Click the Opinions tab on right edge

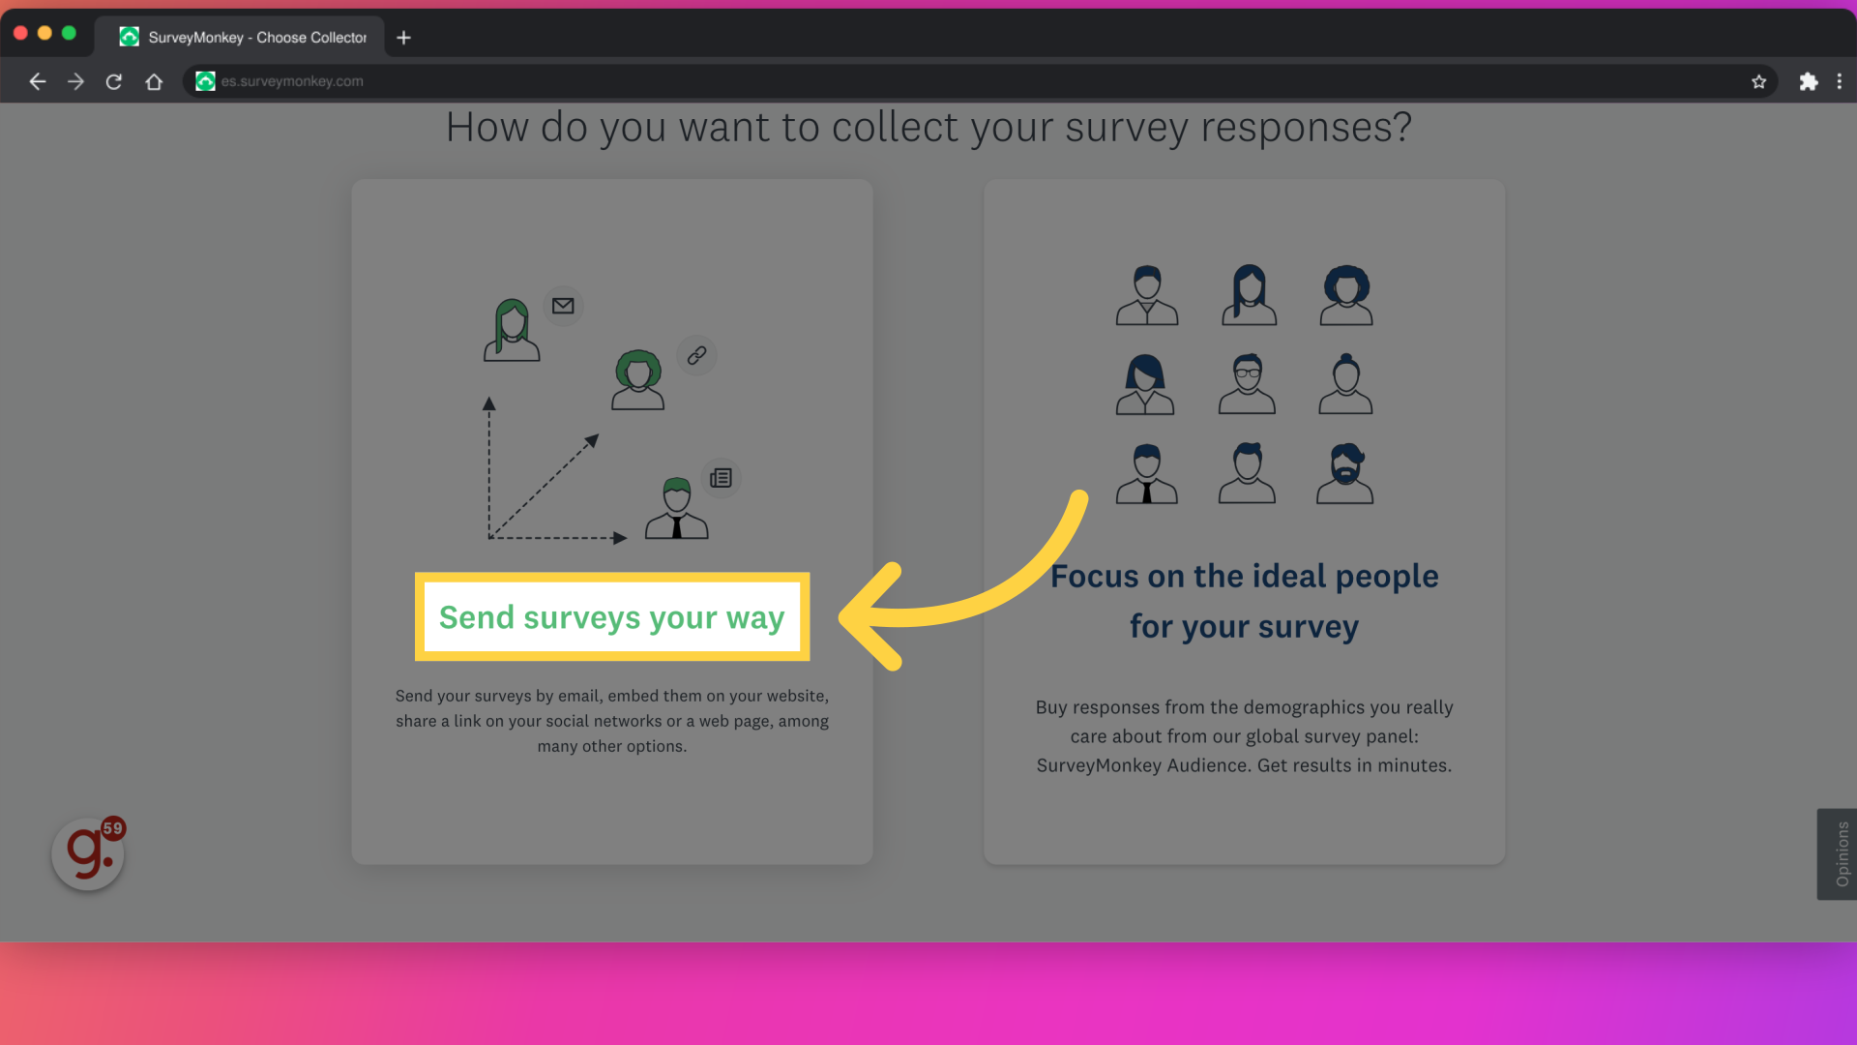1838,855
